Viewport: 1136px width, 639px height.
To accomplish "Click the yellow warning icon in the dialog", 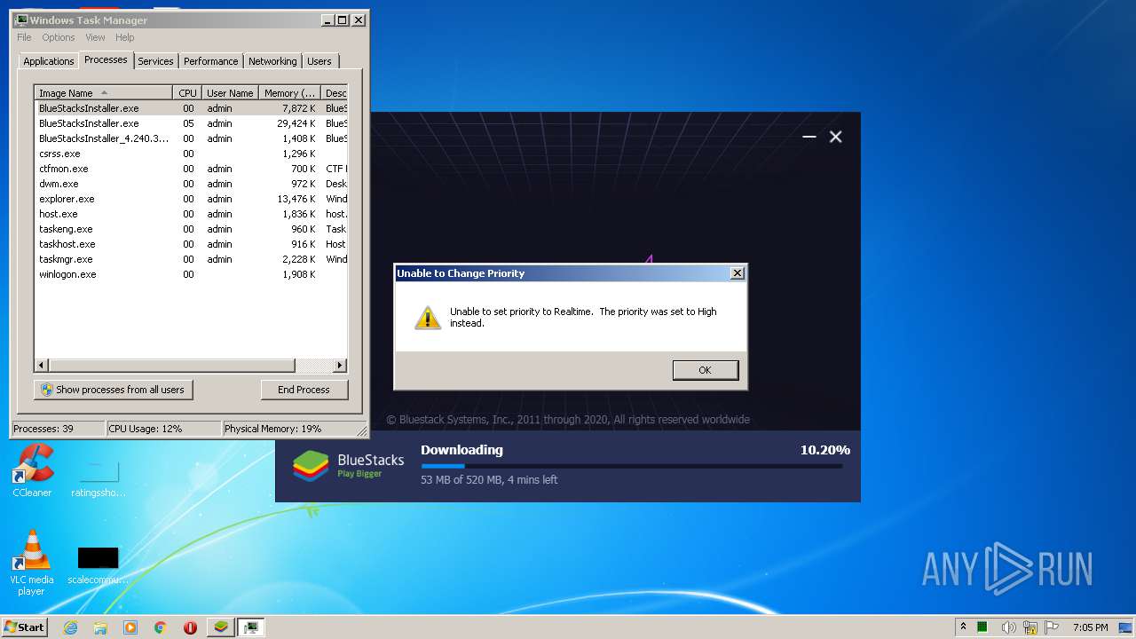I will 428,317.
